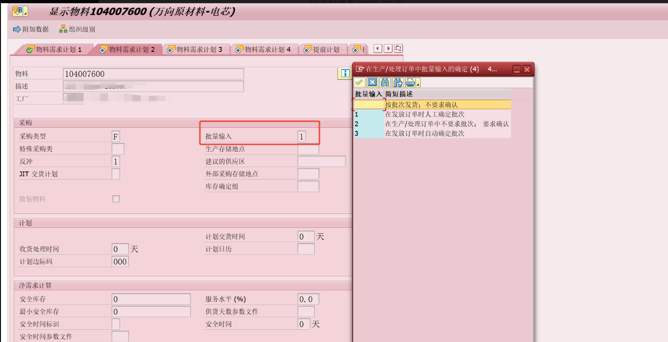The width and height of the screenshot is (668, 342).
Task: Select row 在生产/处理订单中不要求批次；要求确认
Action: pos(432,124)
